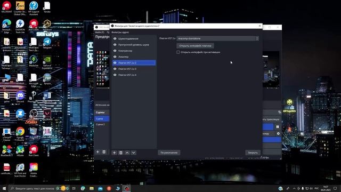
Task: Pause recording in OBS controls
Action: click(x=278, y=127)
